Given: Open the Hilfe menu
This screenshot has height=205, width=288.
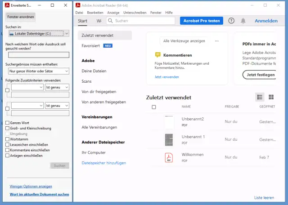Looking at the screenshot, I should tap(169, 13).
